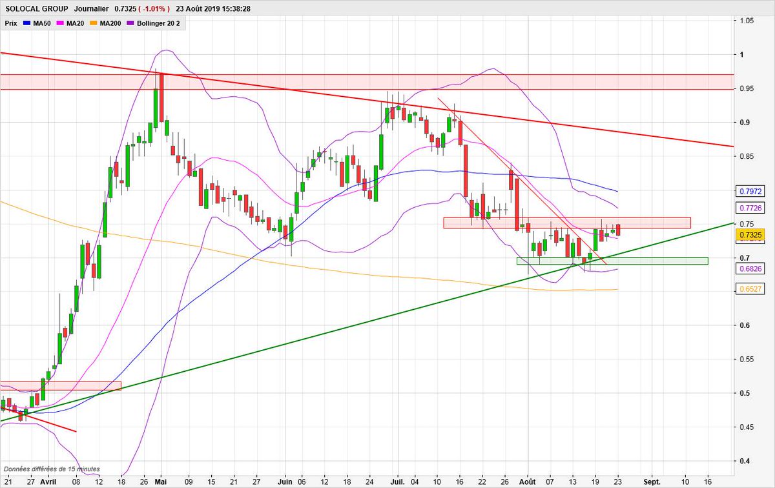This screenshot has width=775, height=488.
Task: Click the 0.4 price axis label
Action: pos(744,461)
